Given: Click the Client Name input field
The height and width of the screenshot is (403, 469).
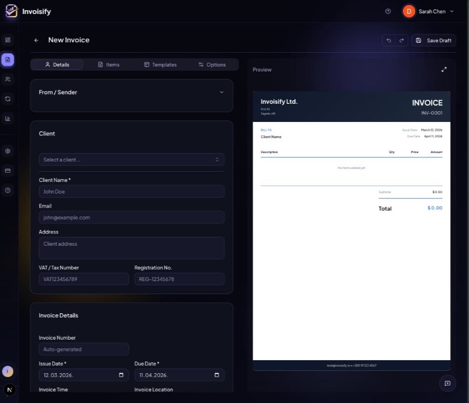Looking at the screenshot, I should [x=131, y=191].
